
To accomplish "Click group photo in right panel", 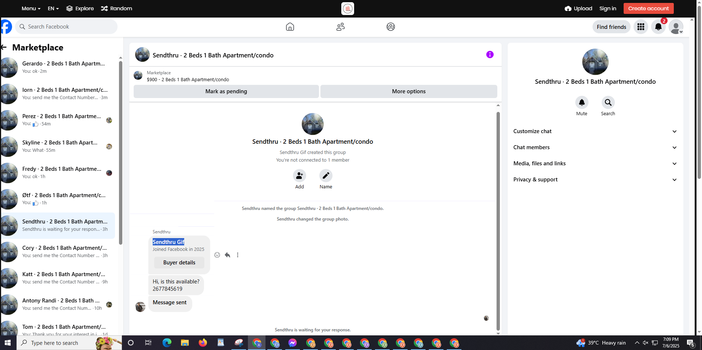I will [x=595, y=62].
